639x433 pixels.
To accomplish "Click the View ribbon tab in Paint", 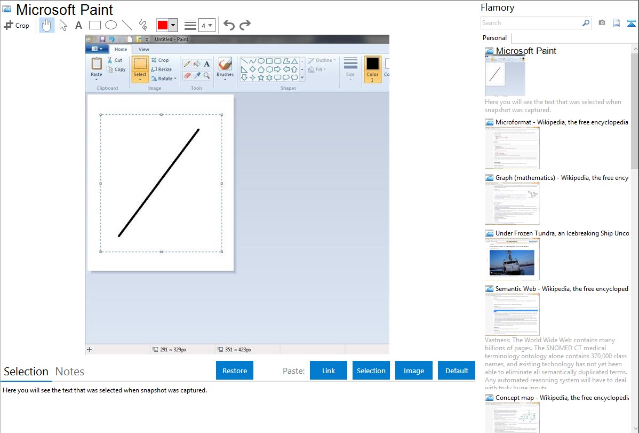I will (x=144, y=49).
